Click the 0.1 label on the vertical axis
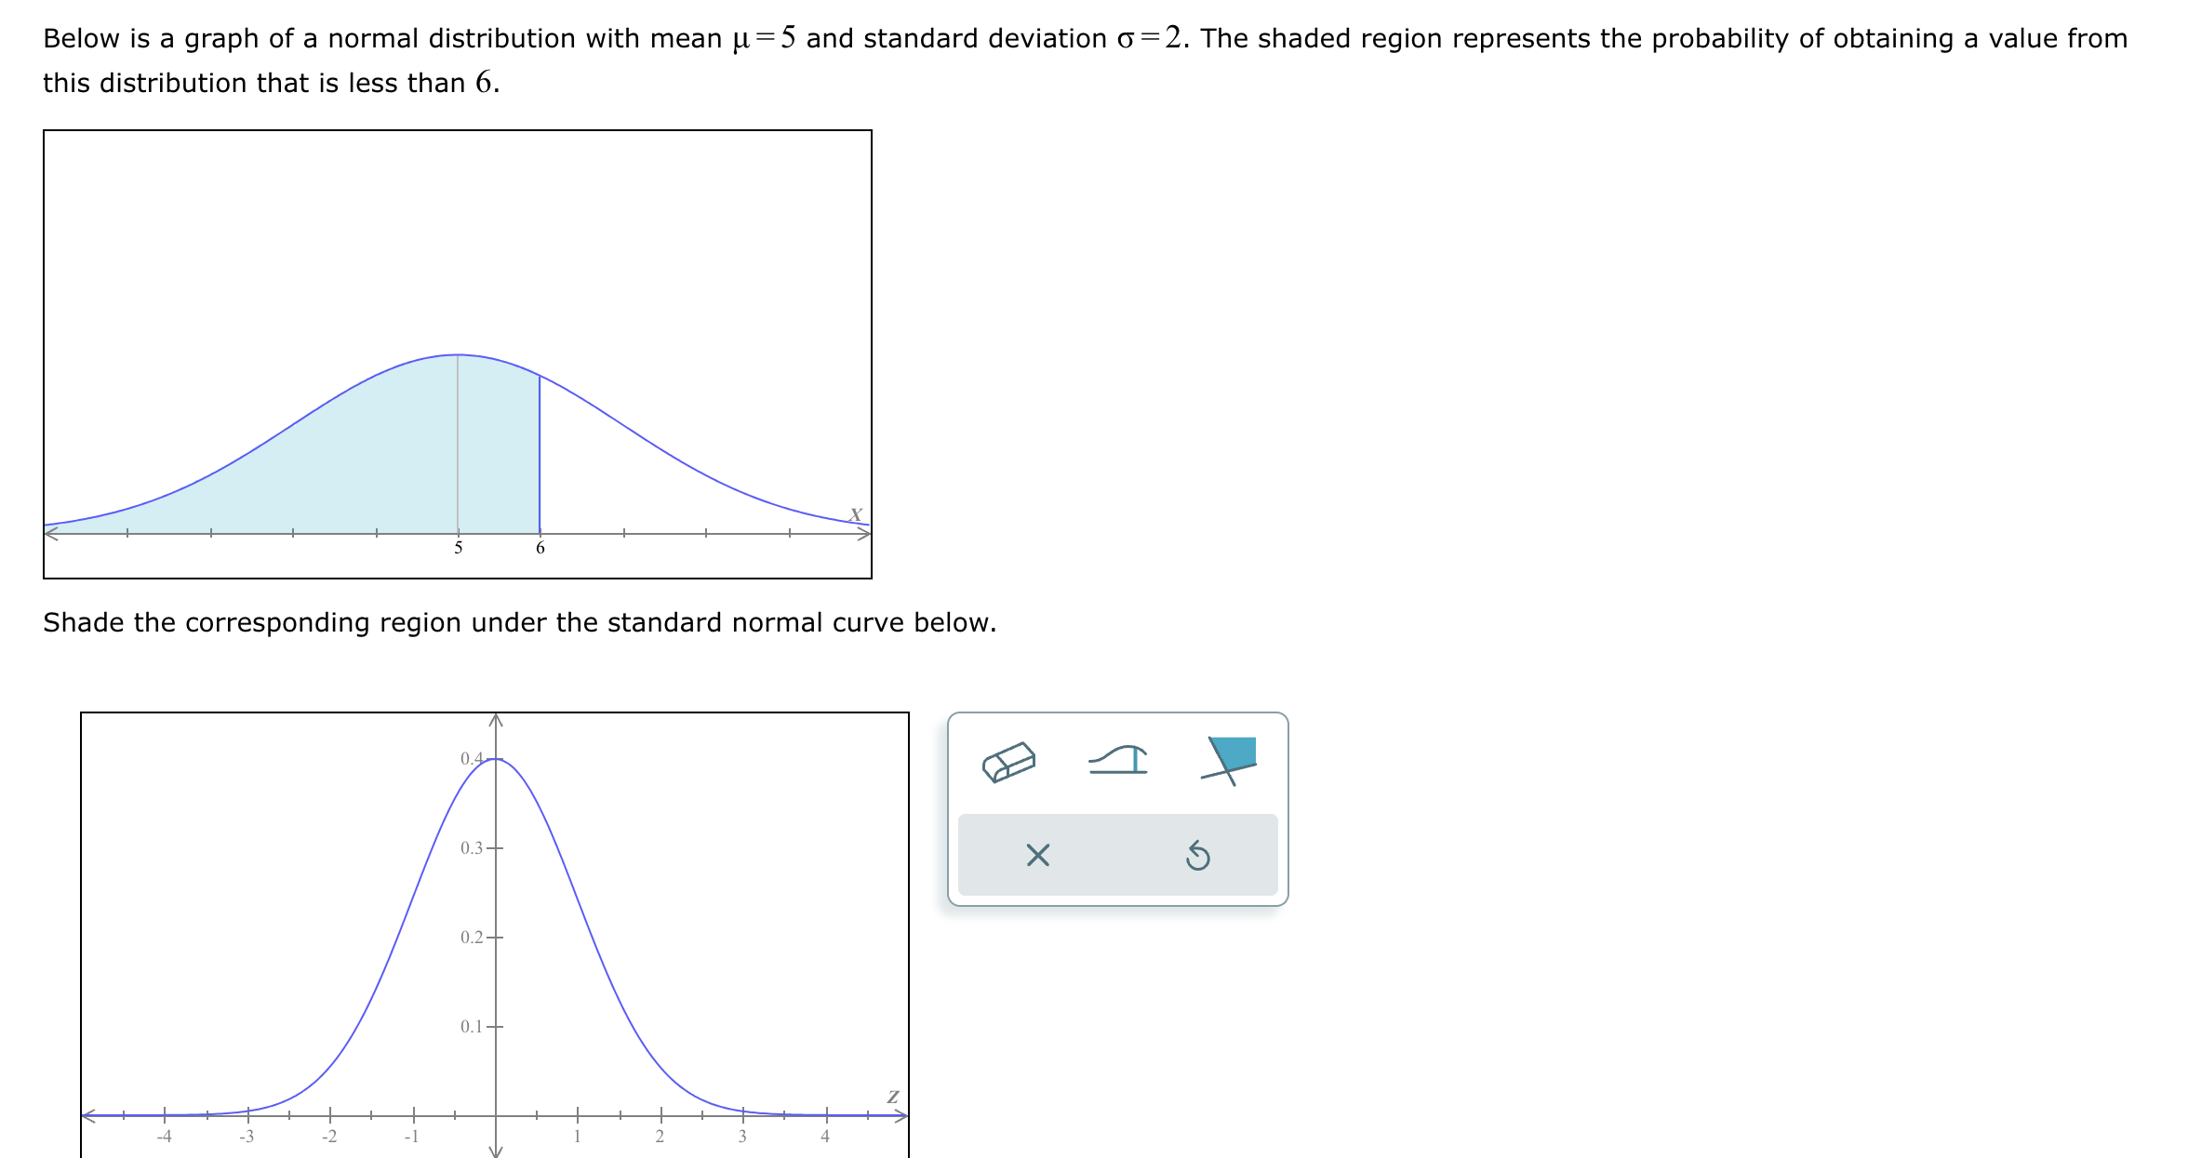Viewport: 2188px width, 1158px height. [x=469, y=1025]
